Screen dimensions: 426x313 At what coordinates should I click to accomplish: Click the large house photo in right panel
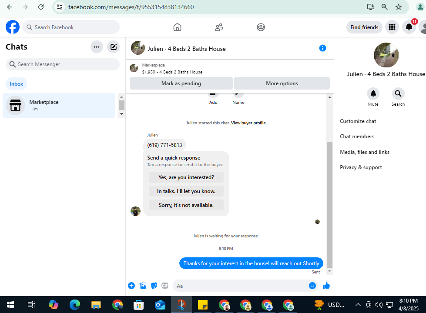click(x=386, y=55)
